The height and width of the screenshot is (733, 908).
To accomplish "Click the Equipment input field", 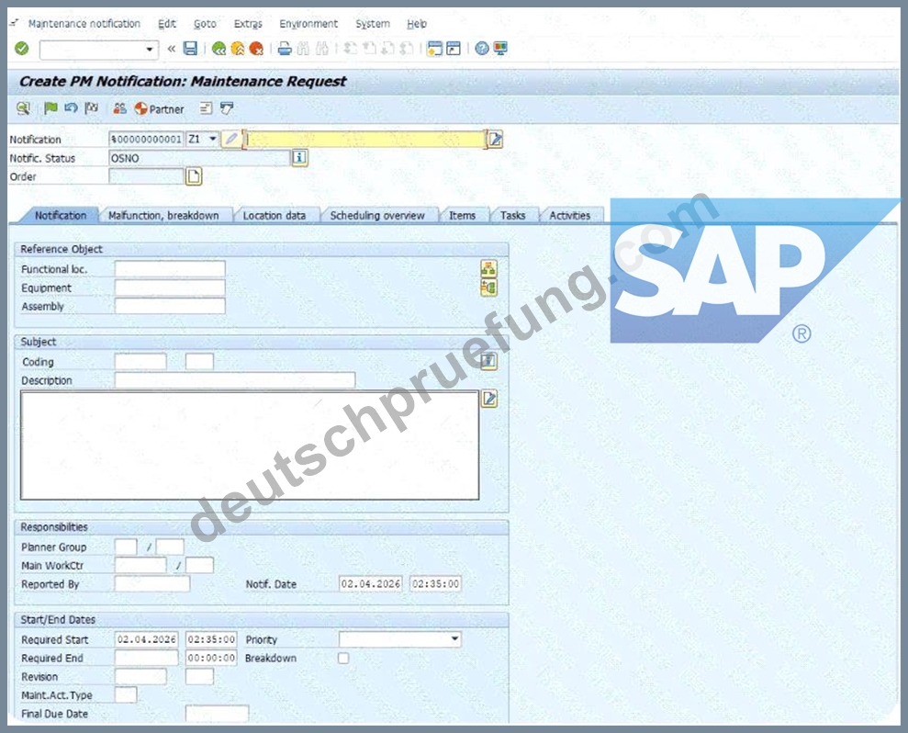I will [x=170, y=288].
